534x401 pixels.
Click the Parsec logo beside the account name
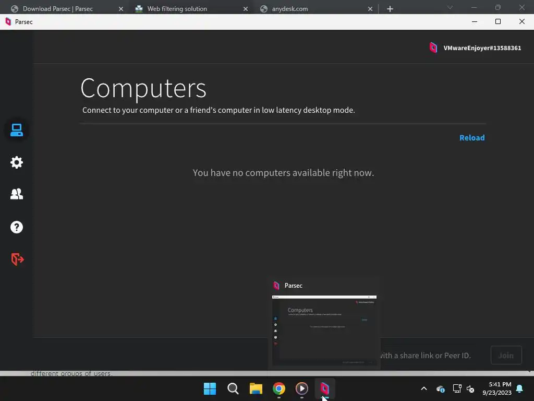coord(433,48)
